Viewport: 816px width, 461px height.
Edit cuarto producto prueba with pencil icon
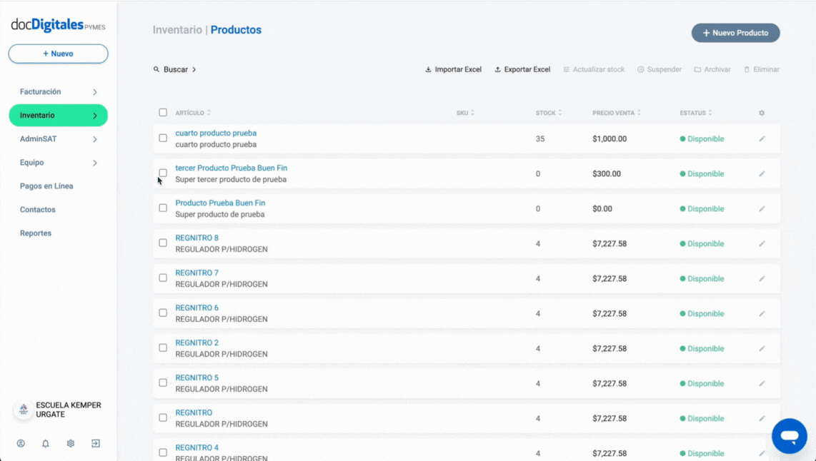point(762,138)
